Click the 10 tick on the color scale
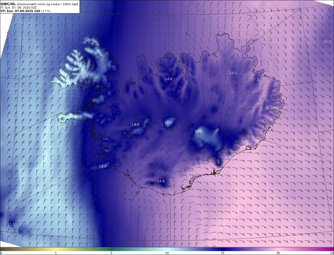Screen dimensions: 334x255 point(167,253)
